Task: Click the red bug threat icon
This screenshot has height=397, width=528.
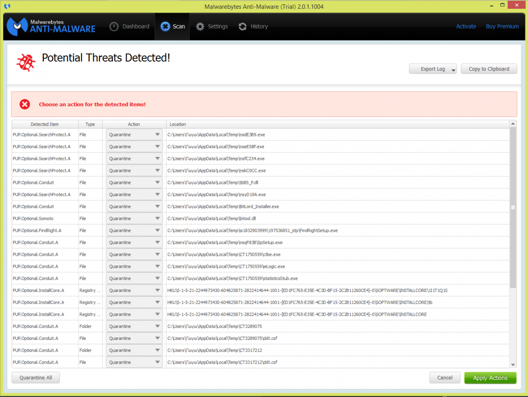Action: (26, 62)
